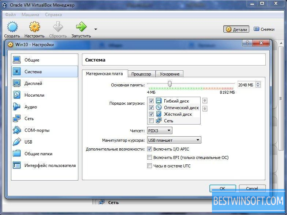Screen dimensions: 287x215
Task: Open the Чипсет PIIX3 dropdown
Action: click(160, 130)
